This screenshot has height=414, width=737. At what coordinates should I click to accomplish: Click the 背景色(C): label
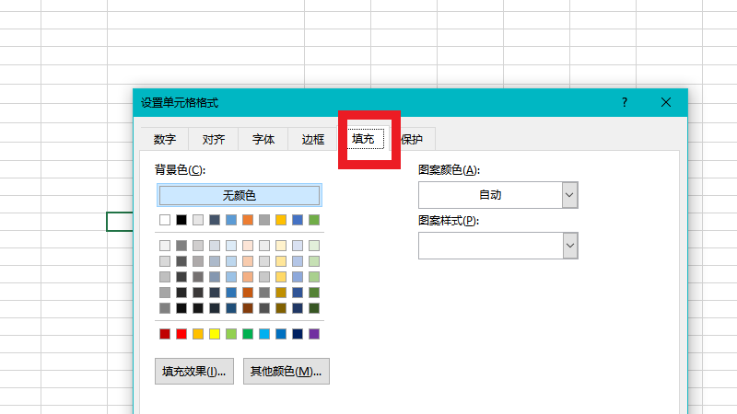pos(180,170)
